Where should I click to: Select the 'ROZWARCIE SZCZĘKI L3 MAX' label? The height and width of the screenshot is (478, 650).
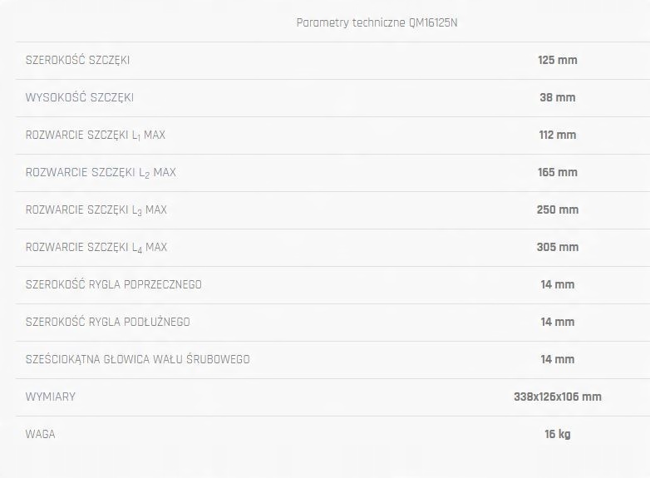pos(96,209)
